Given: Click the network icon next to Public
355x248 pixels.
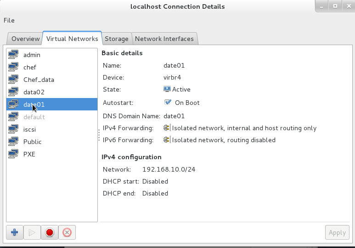Looking at the screenshot, I should (13, 142).
